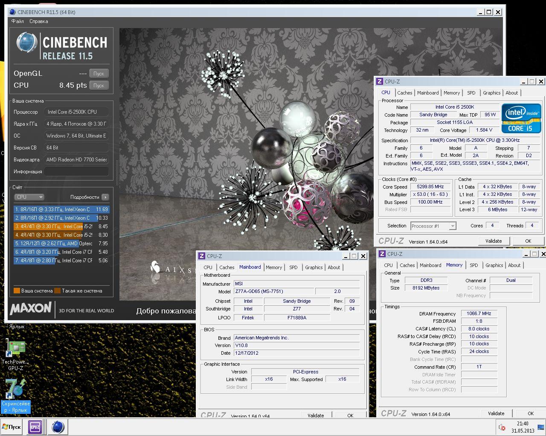Click the Multiplier value x 53.0
Image resolution: width=546 pixels, height=436 pixels.
point(431,194)
